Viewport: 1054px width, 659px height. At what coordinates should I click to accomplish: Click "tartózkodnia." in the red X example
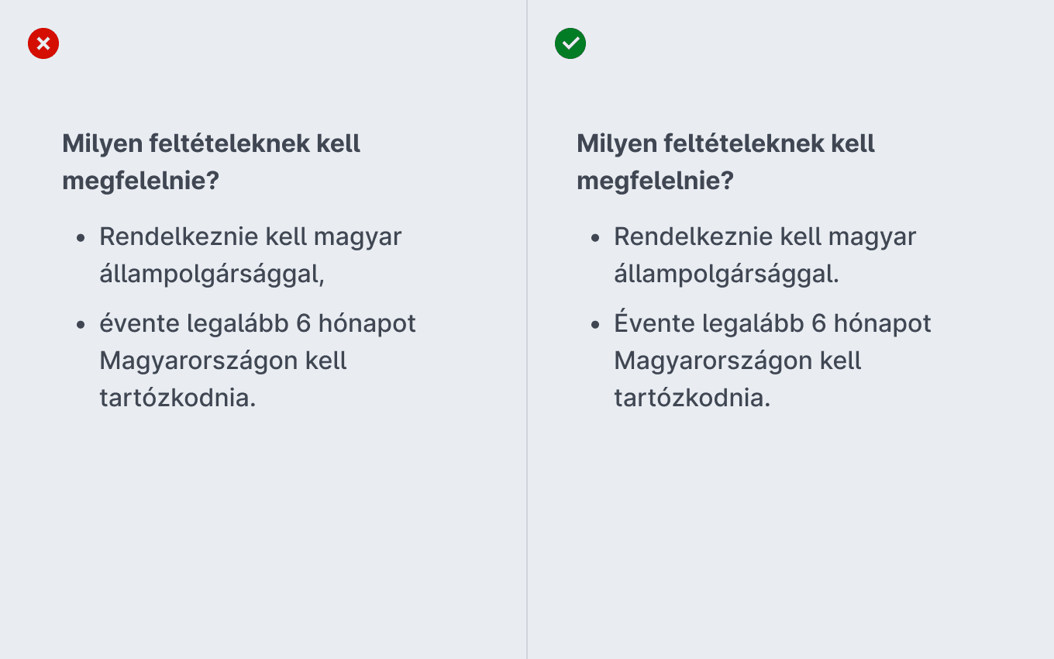(x=177, y=398)
